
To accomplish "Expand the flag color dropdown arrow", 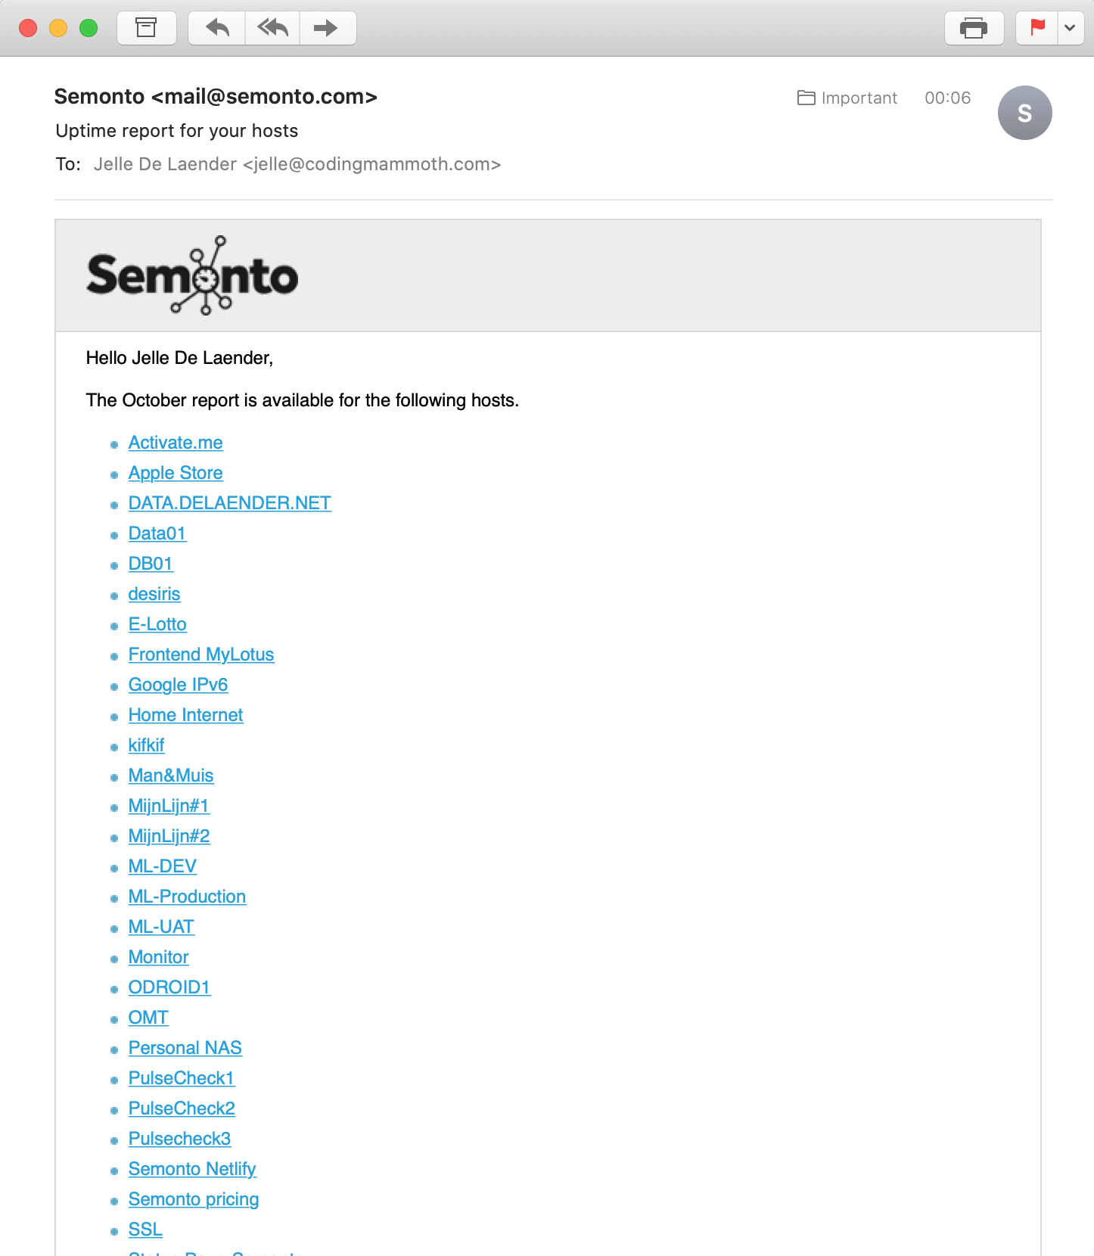I will coord(1070,29).
